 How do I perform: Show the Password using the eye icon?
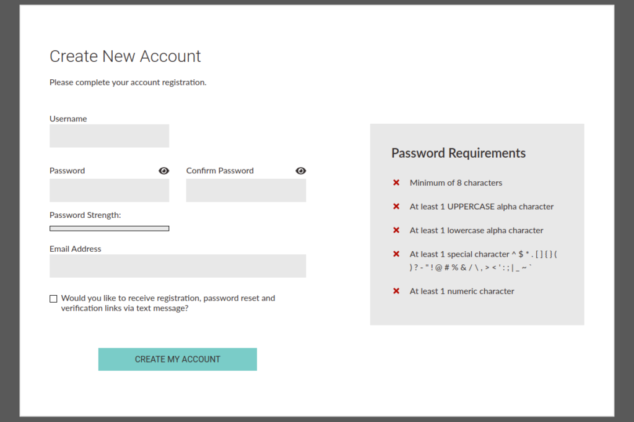pos(163,170)
